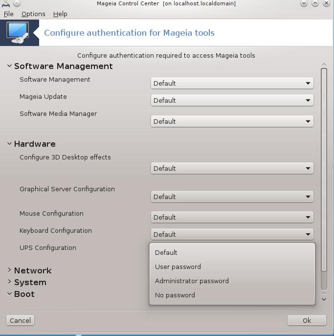Click the scrollbar up arrow
The image size is (334, 336).
tap(324, 65)
